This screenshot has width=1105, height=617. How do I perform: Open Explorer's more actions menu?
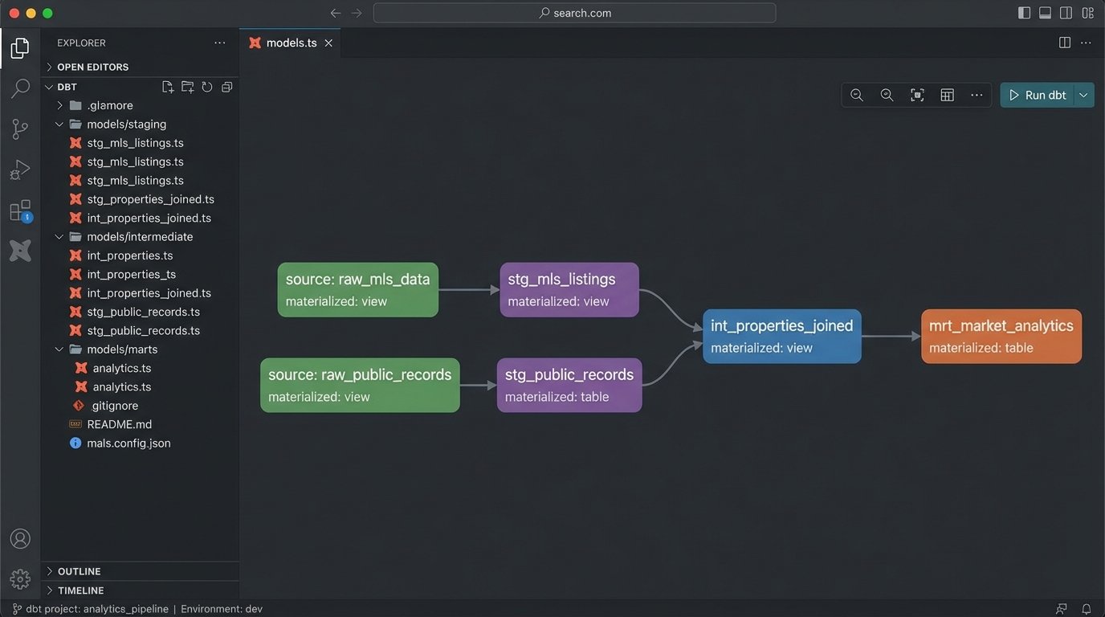click(219, 43)
